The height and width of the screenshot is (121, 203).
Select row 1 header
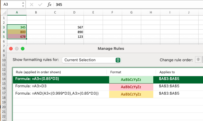[x=4, y=18]
